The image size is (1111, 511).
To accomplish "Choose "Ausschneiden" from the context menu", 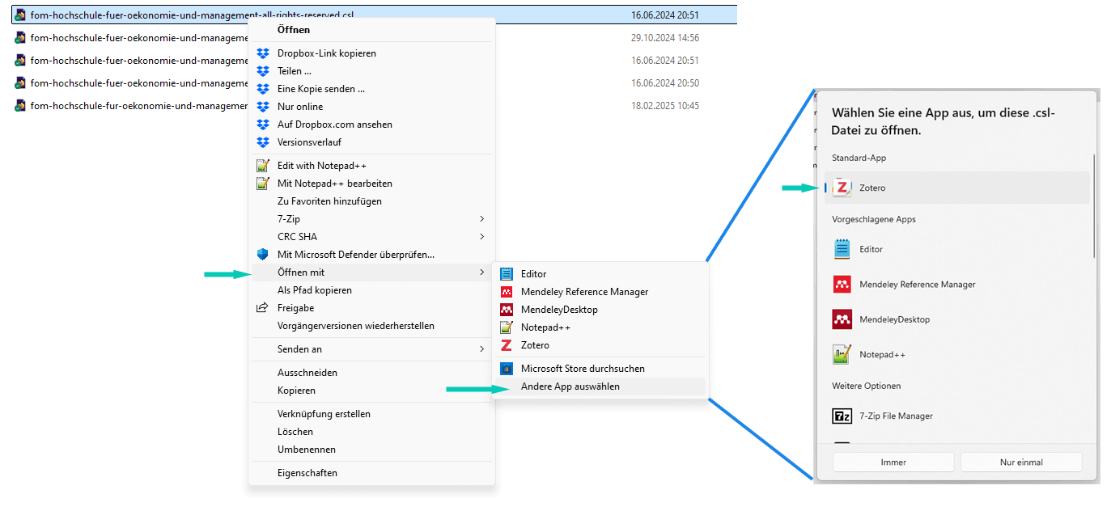I will click(x=307, y=373).
